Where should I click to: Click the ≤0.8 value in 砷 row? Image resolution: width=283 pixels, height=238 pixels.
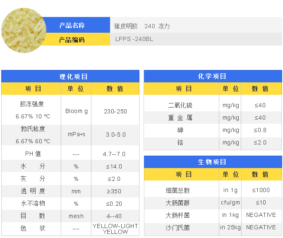click(x=260, y=130)
